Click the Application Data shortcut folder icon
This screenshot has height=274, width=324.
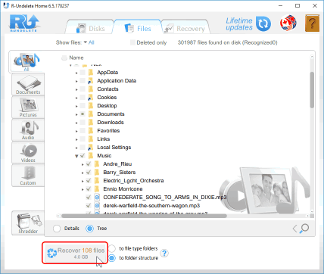pos(91,81)
